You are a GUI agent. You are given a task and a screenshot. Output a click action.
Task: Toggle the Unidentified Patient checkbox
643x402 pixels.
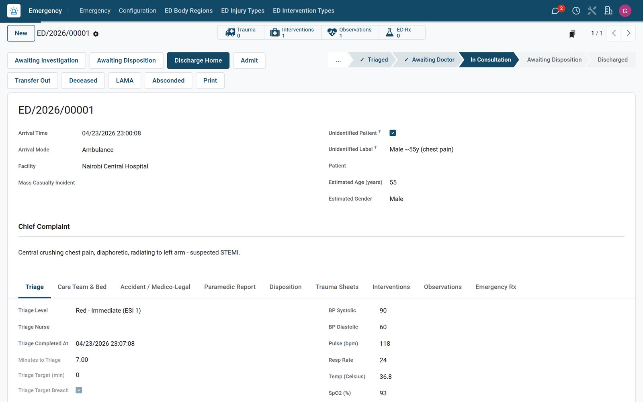[x=393, y=133]
